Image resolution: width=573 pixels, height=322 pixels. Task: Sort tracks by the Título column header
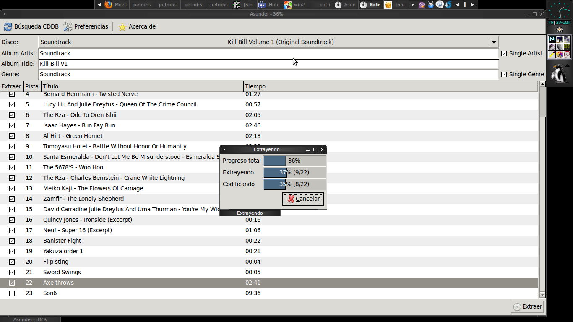pos(142,86)
